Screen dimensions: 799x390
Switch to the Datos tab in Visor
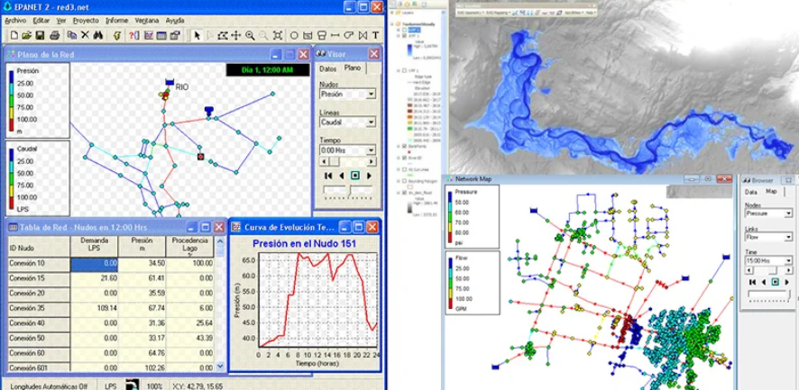[328, 68]
